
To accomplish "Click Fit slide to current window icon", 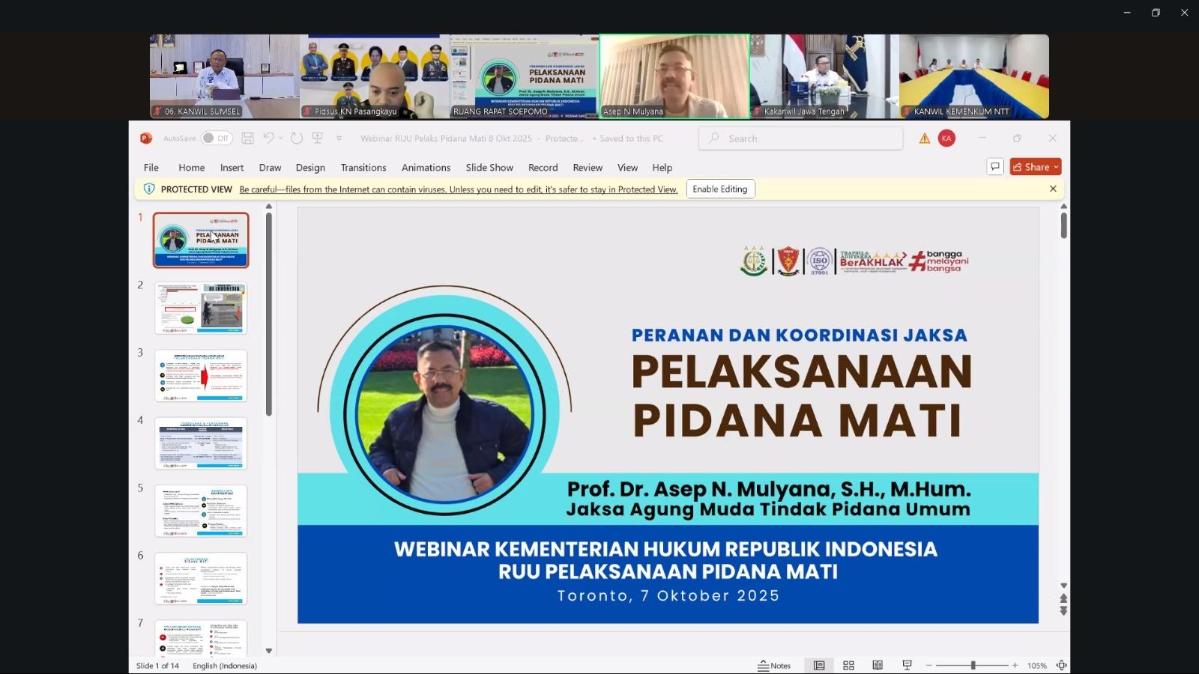I will tap(1061, 665).
